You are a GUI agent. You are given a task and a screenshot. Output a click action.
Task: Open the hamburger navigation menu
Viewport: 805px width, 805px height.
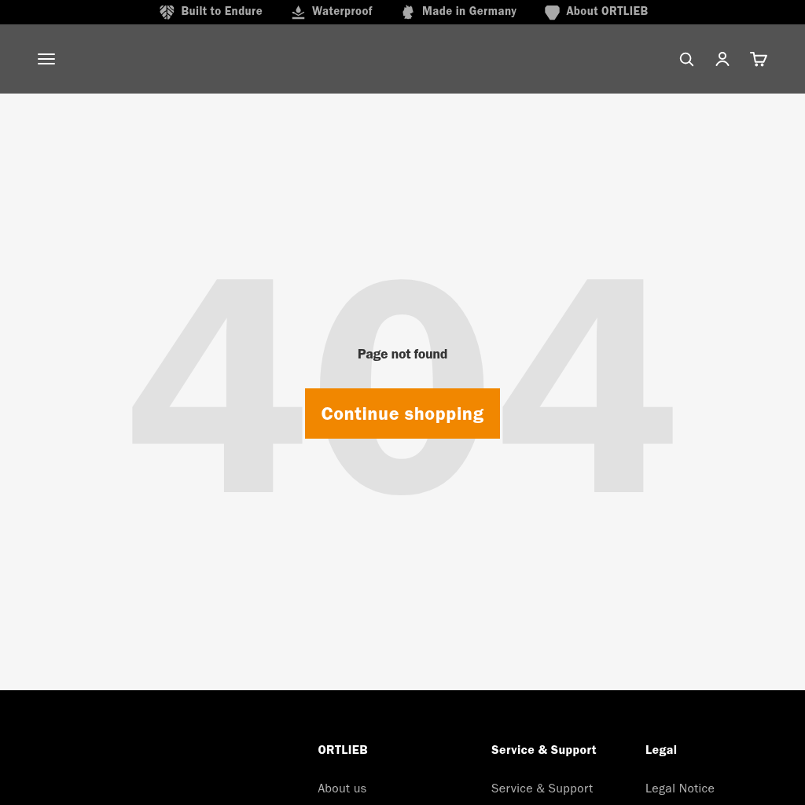(x=46, y=59)
